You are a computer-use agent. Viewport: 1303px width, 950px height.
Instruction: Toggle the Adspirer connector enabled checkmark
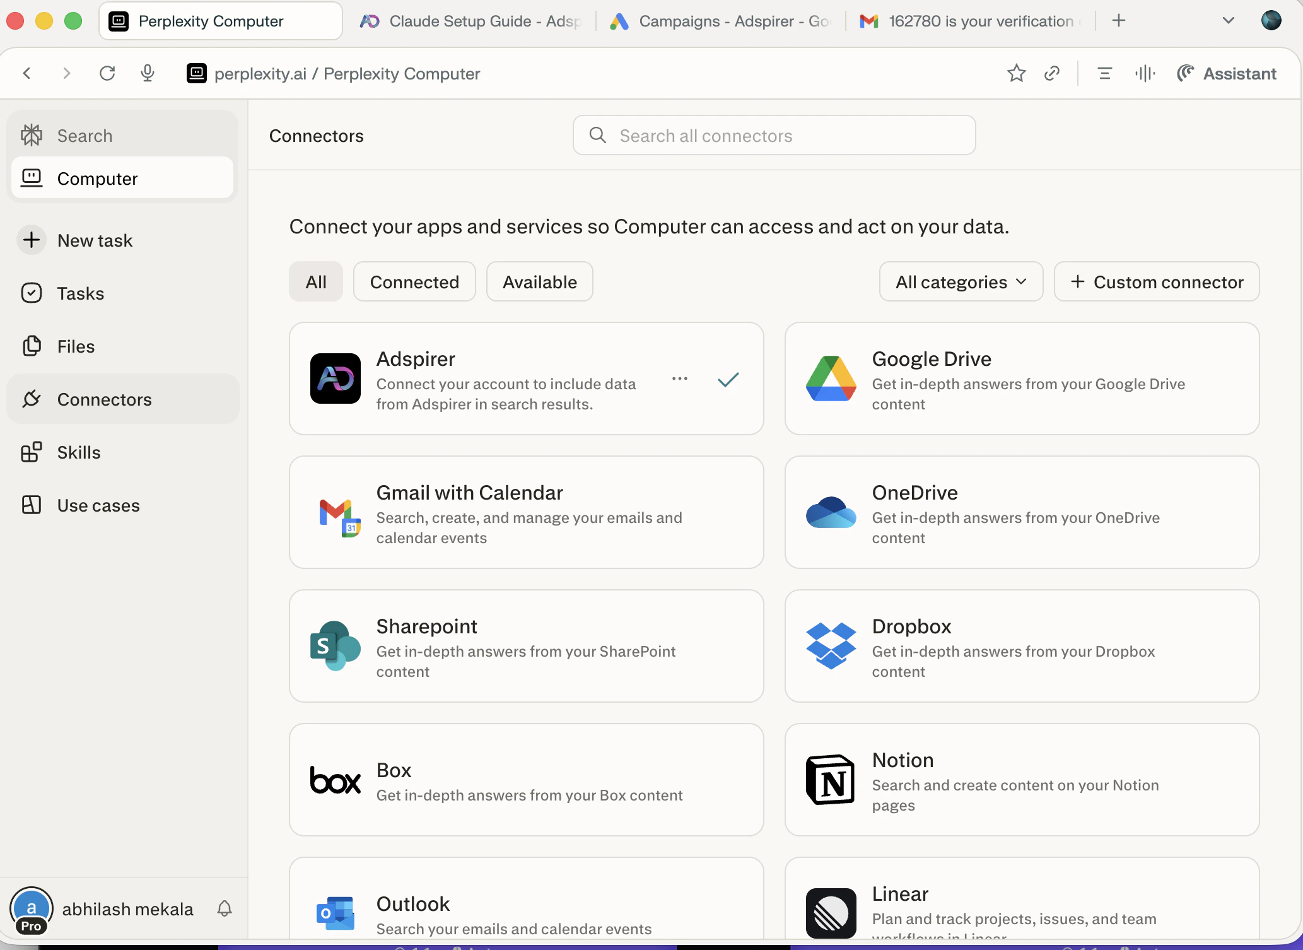pos(728,378)
